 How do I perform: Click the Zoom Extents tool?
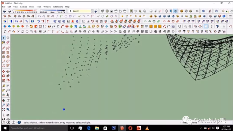[3, 109]
